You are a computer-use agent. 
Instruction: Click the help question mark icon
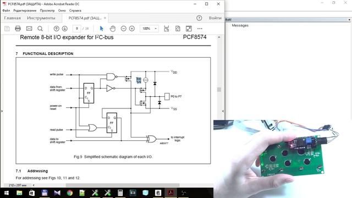199,18
